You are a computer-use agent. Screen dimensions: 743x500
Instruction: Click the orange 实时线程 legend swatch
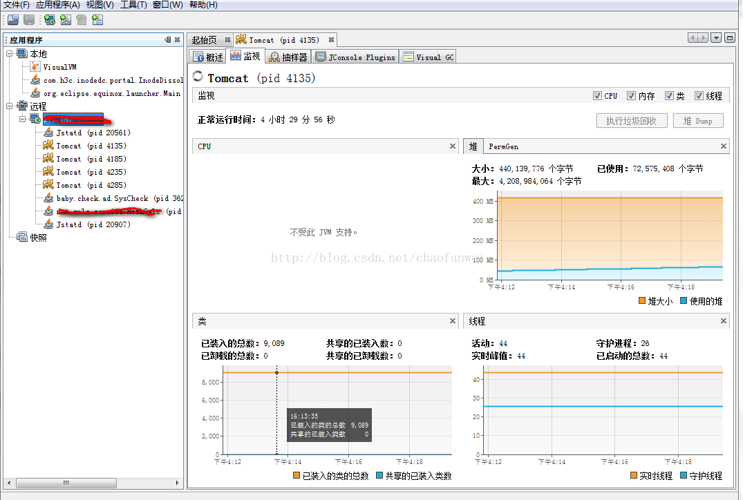[634, 475]
